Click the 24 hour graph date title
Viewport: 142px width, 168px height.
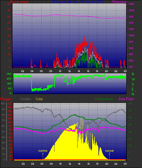pos(78,2)
